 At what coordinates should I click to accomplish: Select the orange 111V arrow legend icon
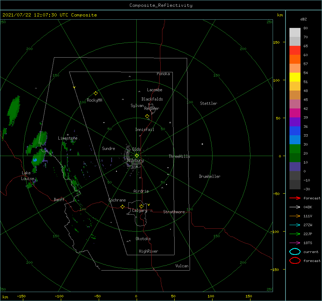(295, 216)
